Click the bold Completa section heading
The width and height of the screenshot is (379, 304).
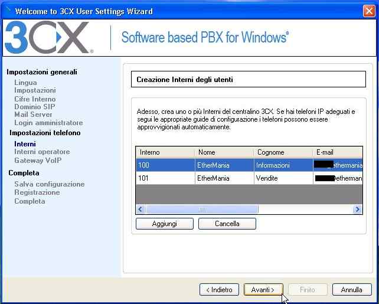pos(24,173)
